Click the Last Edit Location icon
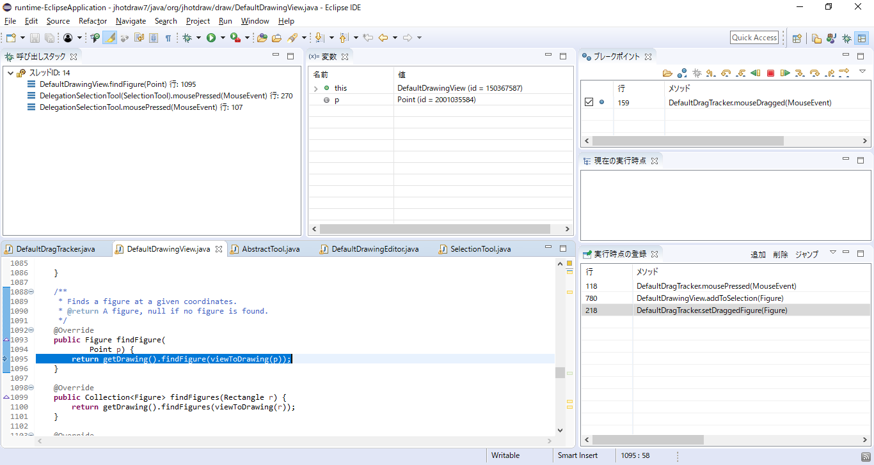The image size is (874, 465). tap(368, 38)
